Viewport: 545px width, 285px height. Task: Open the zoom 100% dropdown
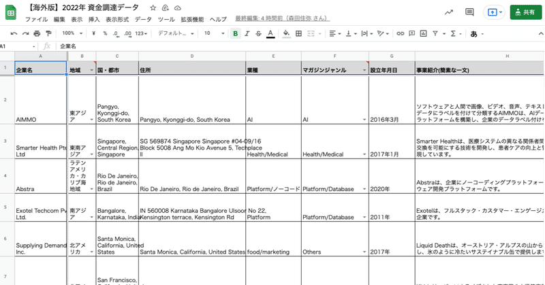(72, 33)
